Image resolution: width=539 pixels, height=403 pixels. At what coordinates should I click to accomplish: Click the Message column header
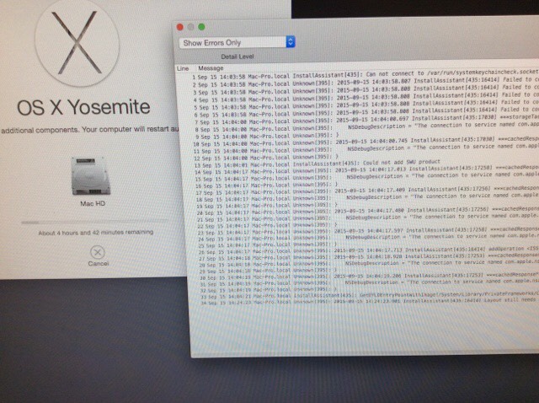point(211,68)
